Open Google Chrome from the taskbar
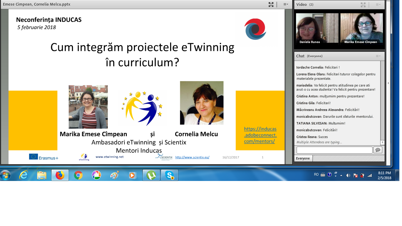This screenshot has height=226, width=402. (x=78, y=175)
